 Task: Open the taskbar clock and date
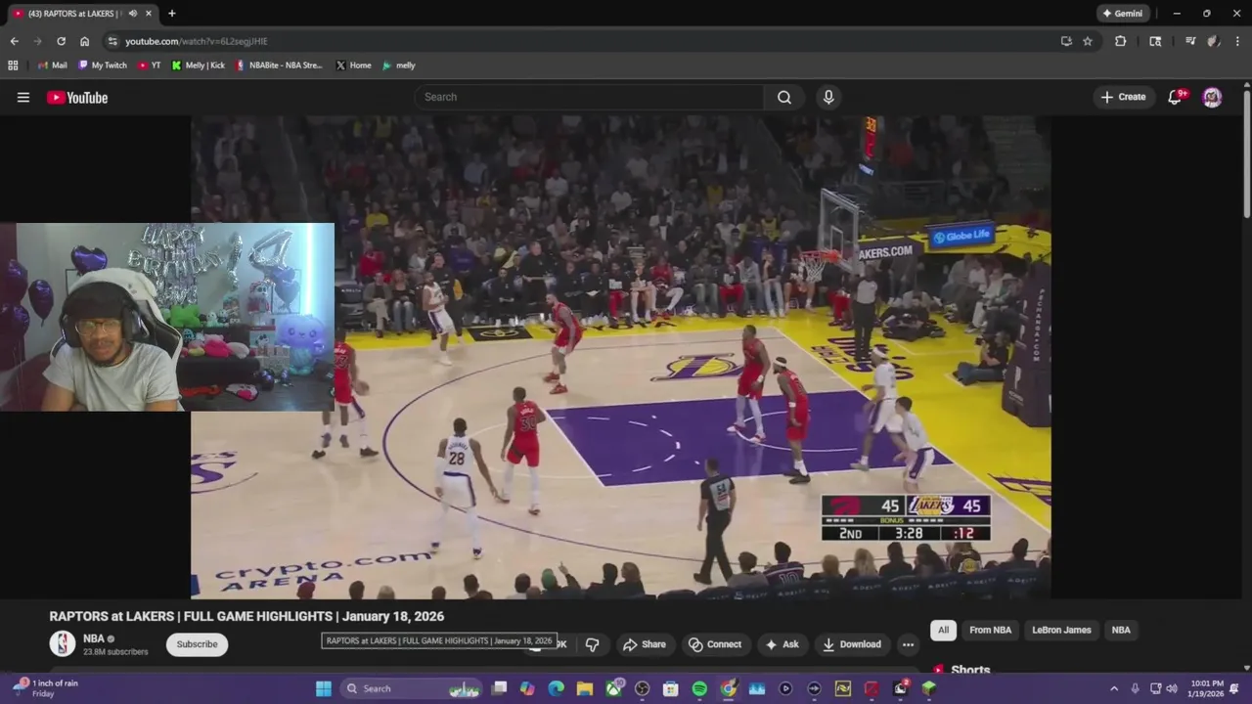click(1206, 688)
